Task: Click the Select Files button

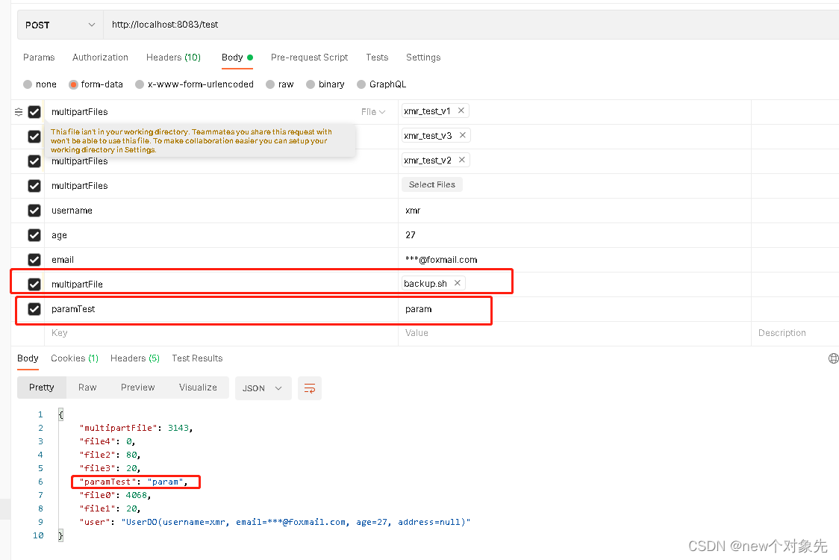Action: [x=432, y=184]
